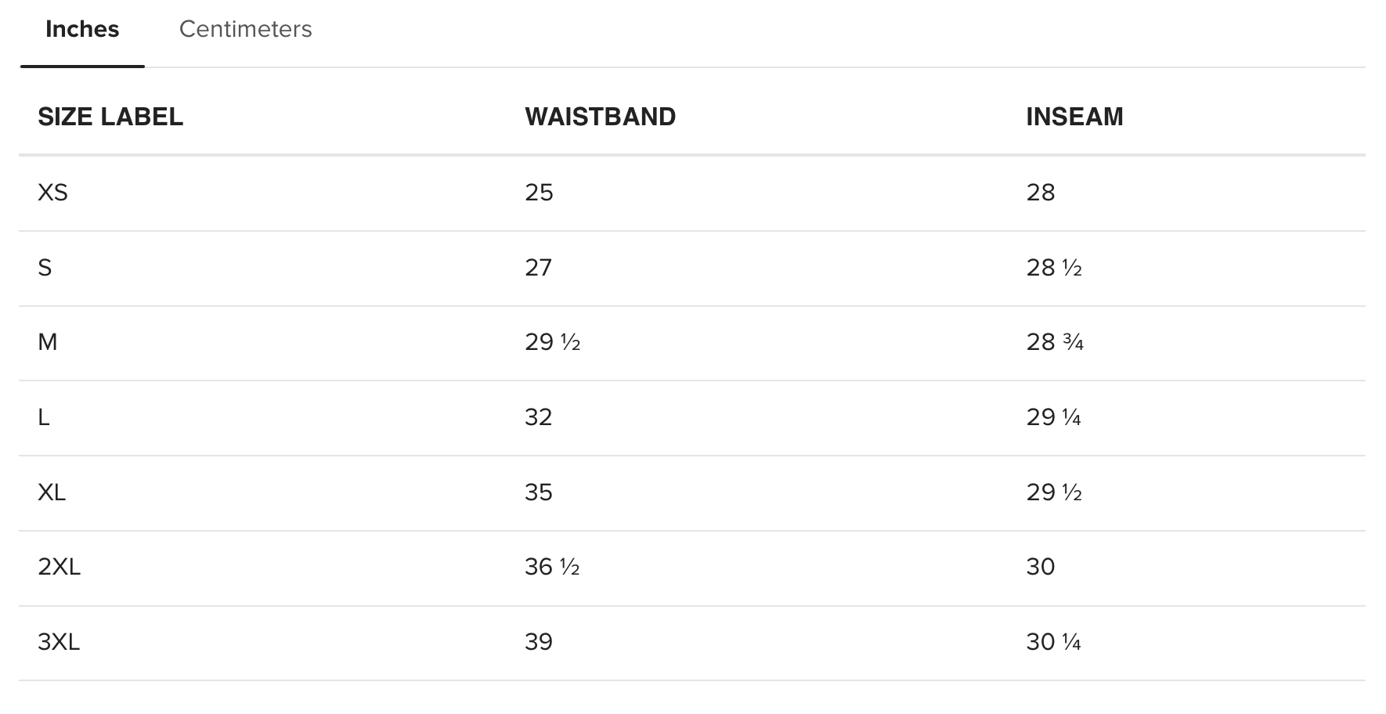Click the L inseam value 29 ¼
1386x714 pixels.
[x=1054, y=417]
